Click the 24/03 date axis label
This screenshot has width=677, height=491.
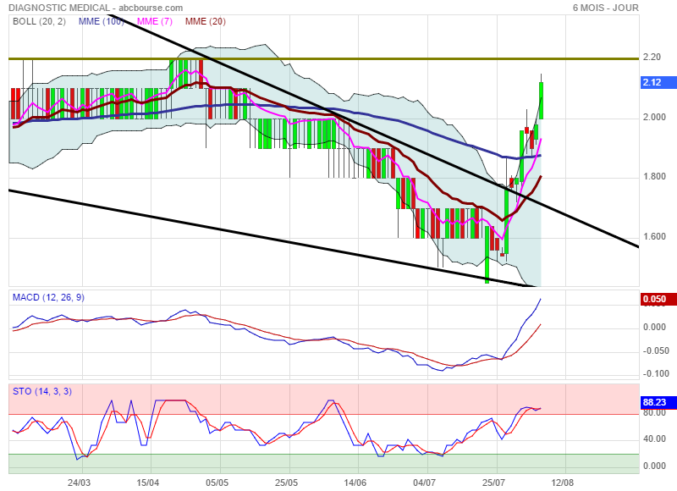coord(79,483)
